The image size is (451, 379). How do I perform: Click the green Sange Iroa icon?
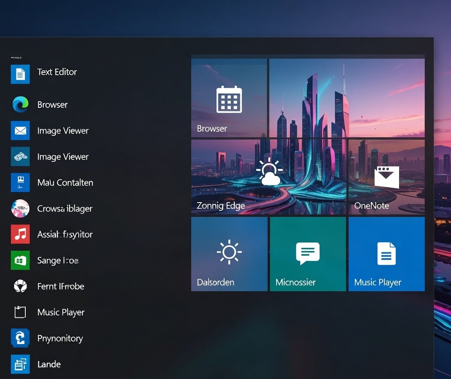click(x=20, y=260)
